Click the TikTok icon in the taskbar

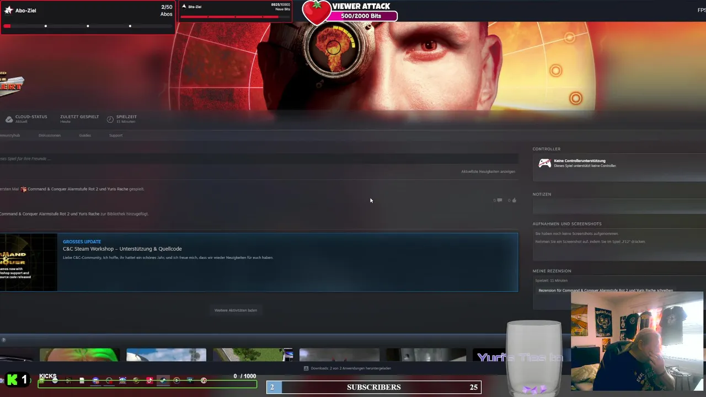tap(149, 380)
